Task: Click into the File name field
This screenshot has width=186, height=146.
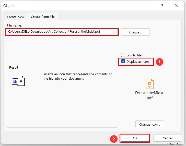Action: coord(62,32)
